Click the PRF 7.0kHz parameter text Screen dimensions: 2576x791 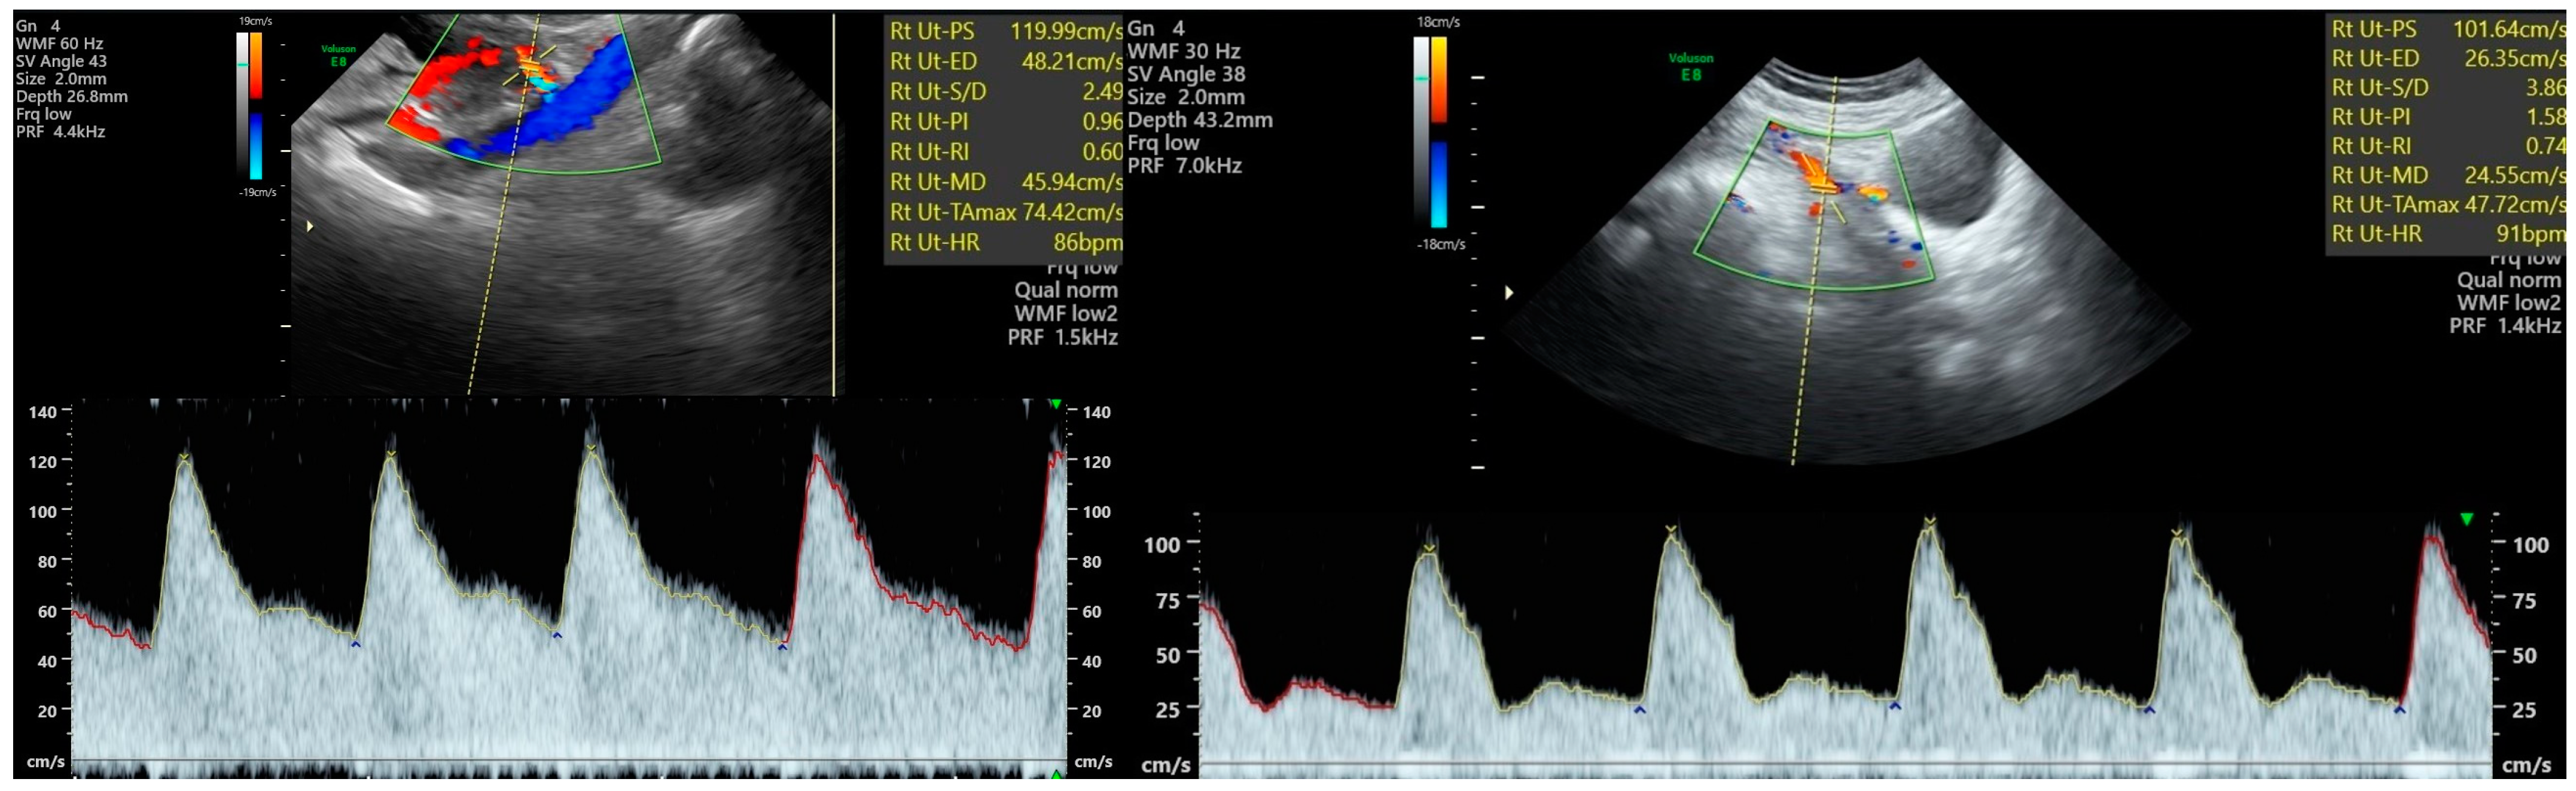click(x=1184, y=166)
